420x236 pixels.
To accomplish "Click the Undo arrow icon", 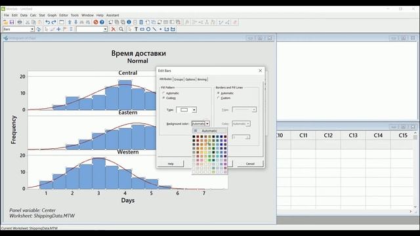I will [47, 22].
